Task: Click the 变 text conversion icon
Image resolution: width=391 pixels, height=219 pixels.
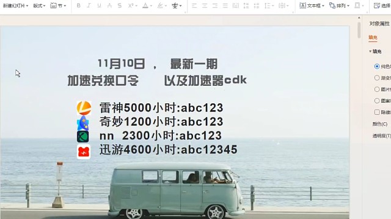Action: point(175,5)
